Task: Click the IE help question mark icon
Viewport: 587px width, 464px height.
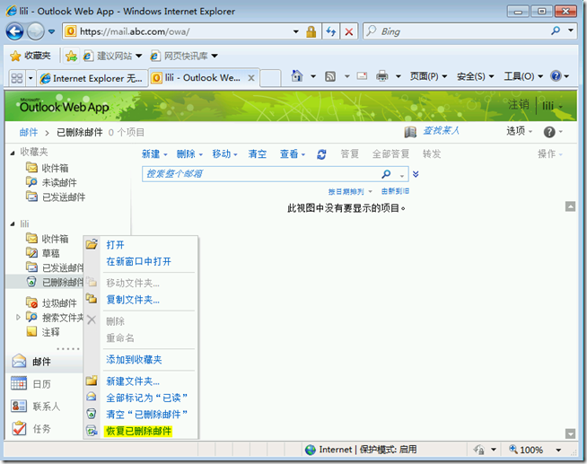Action: click(556, 76)
